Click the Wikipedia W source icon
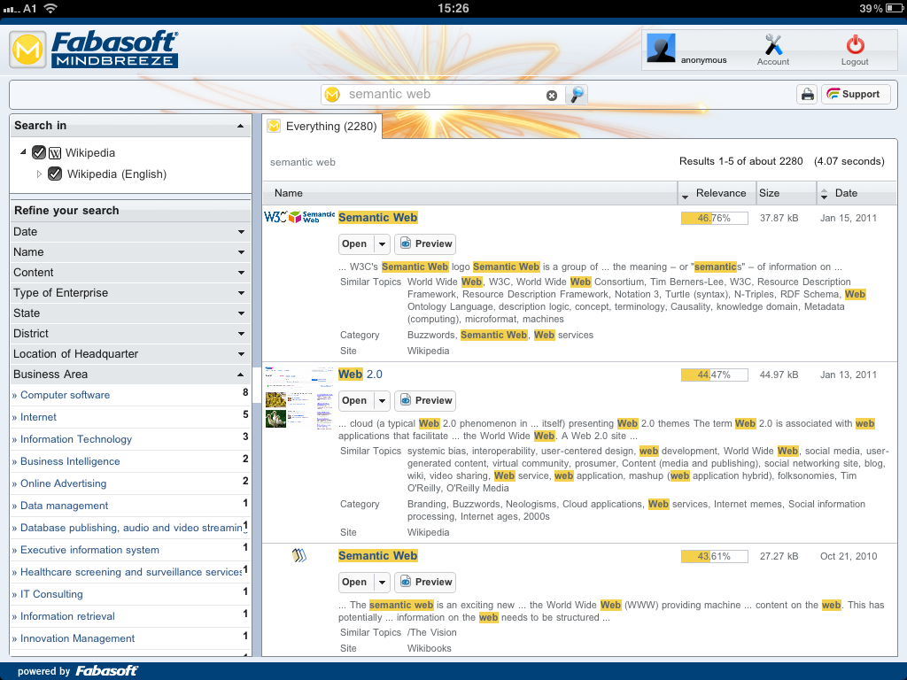907x680 pixels. [55, 153]
